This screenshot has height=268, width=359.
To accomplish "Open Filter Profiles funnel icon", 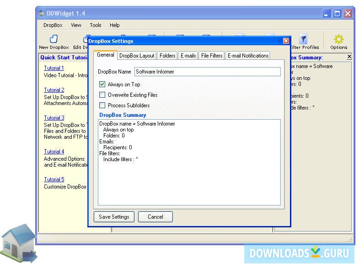I will [x=303, y=39].
